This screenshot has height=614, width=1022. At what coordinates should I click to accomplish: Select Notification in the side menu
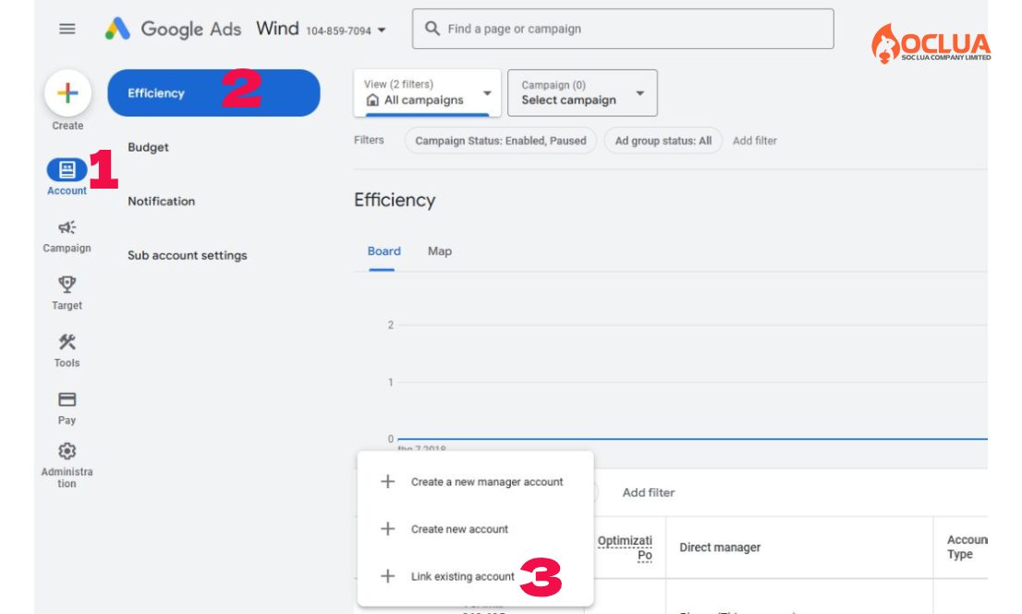[161, 202]
